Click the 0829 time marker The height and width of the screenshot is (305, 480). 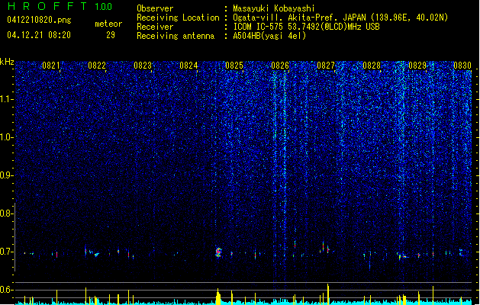pos(417,66)
